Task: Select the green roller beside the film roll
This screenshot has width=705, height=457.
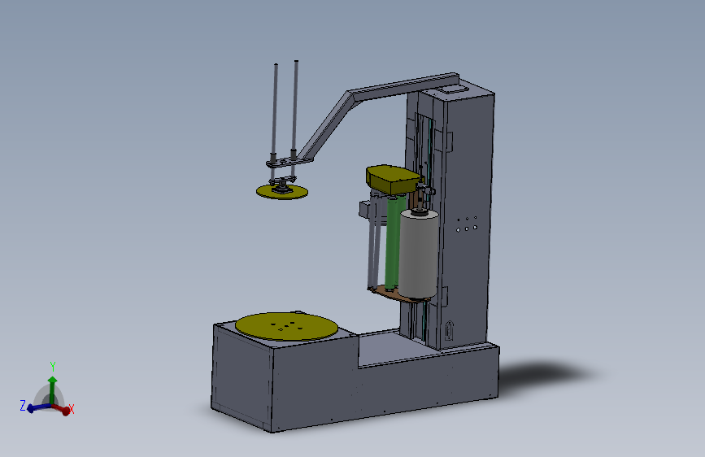Action: [393, 243]
